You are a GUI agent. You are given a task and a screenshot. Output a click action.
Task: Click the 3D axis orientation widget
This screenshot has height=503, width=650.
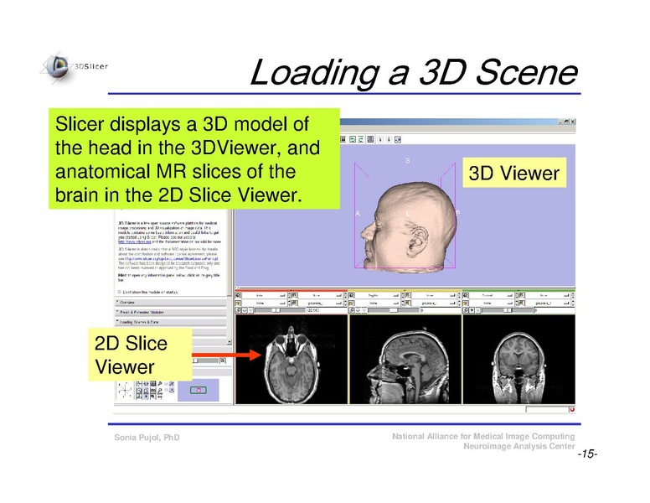click(x=124, y=391)
